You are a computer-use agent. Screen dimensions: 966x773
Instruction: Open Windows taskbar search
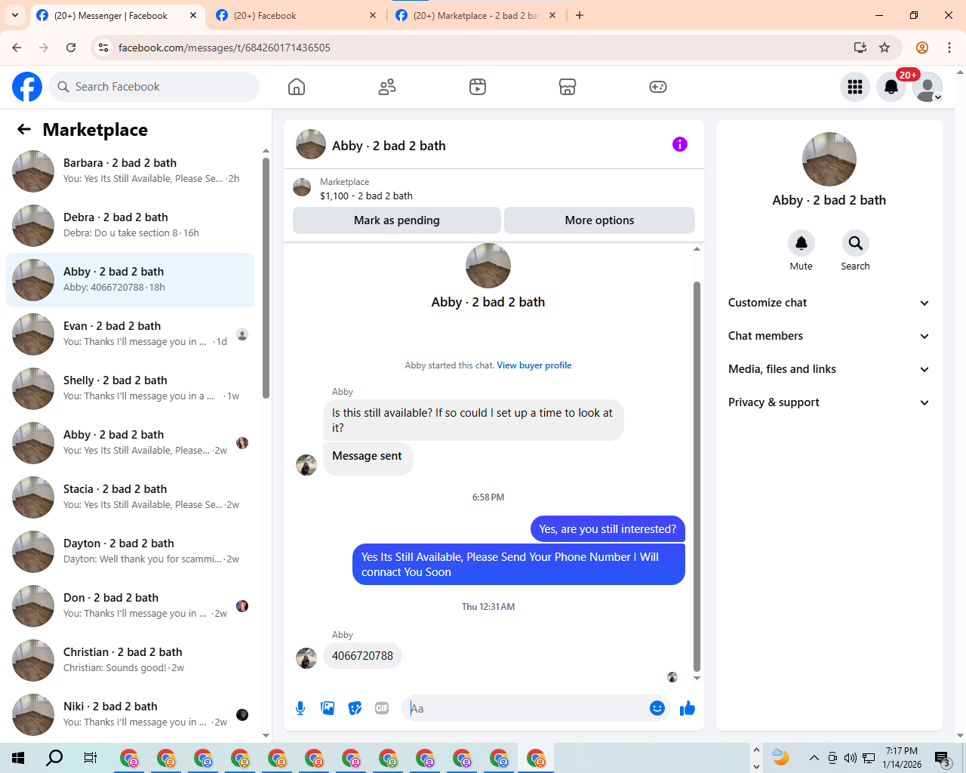(x=54, y=758)
